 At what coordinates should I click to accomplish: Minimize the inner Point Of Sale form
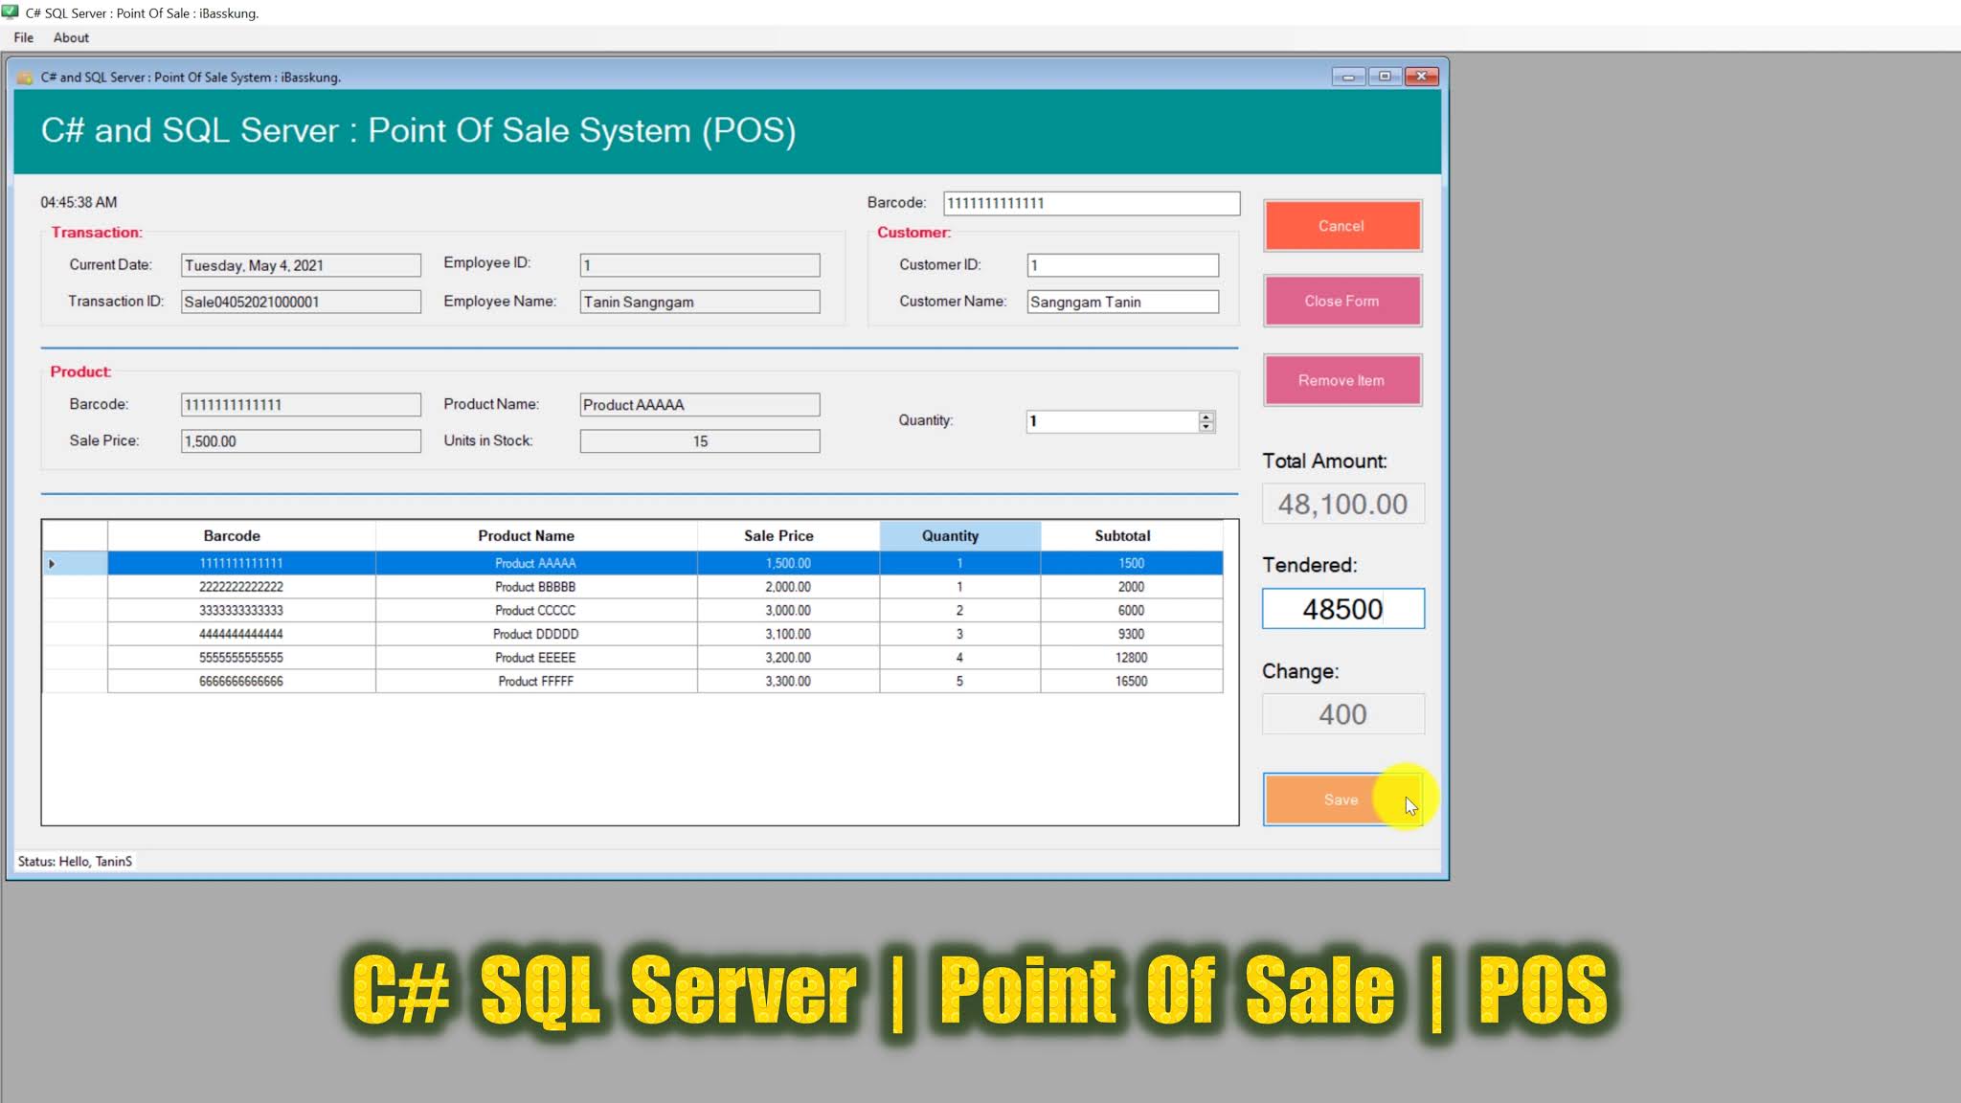point(1348,77)
